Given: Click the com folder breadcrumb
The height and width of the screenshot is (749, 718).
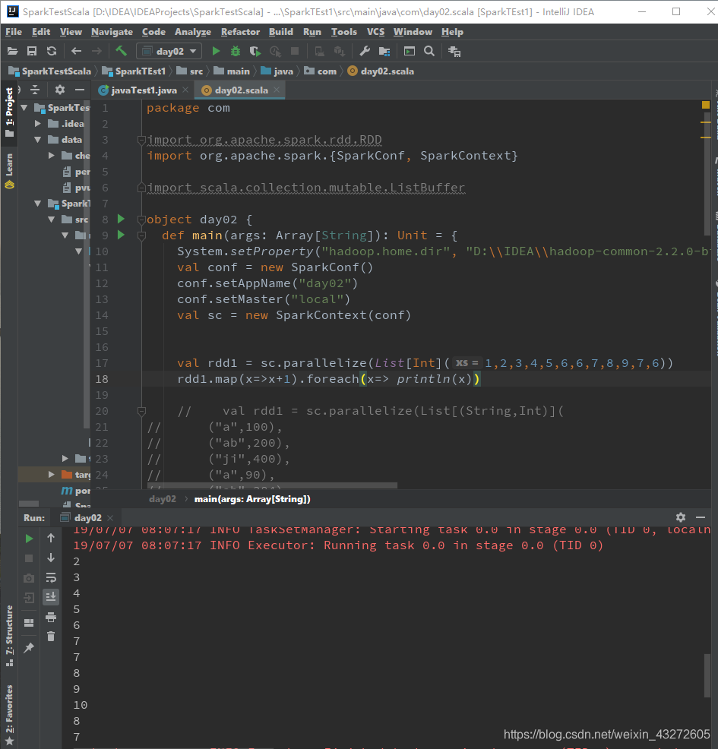Looking at the screenshot, I should [321, 71].
